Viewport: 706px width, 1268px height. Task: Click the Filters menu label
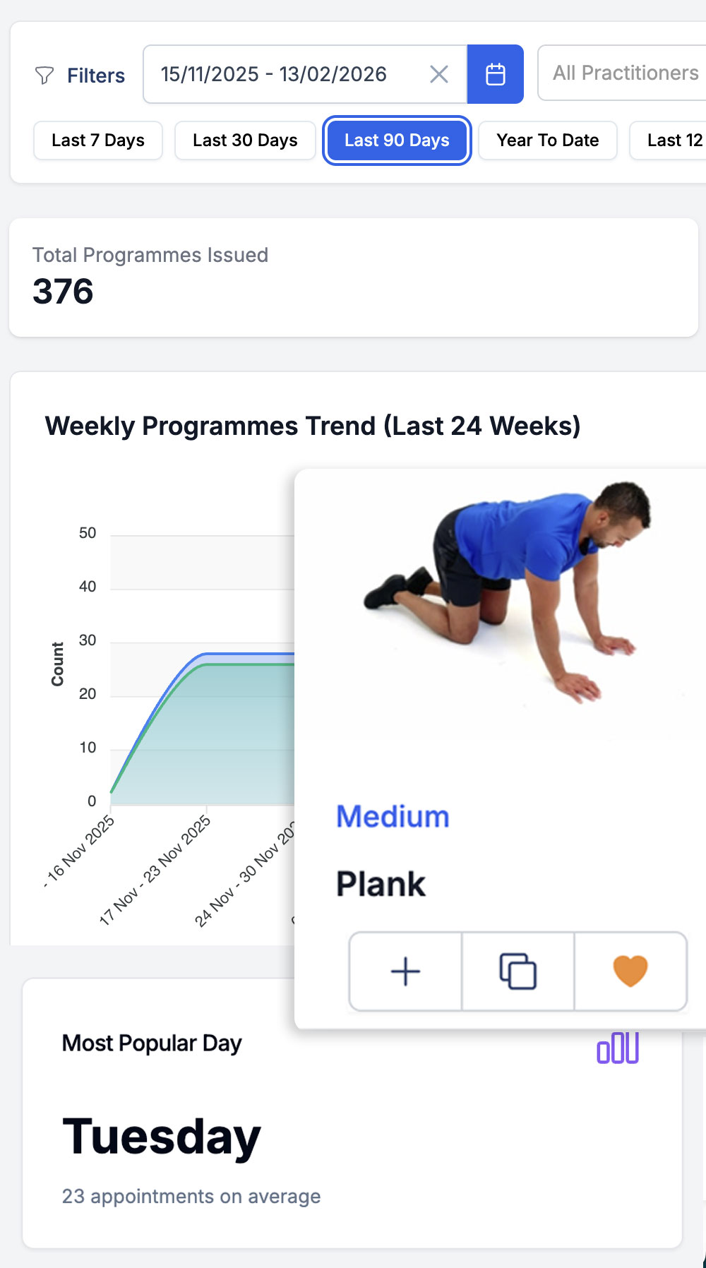(x=95, y=75)
